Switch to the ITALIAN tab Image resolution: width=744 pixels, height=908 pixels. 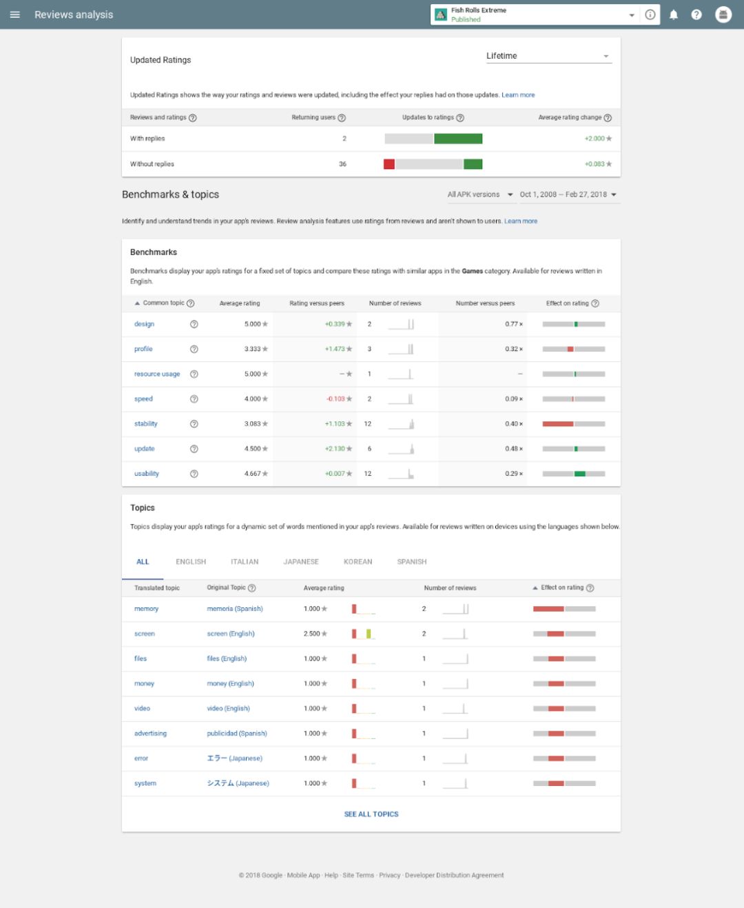(x=245, y=562)
